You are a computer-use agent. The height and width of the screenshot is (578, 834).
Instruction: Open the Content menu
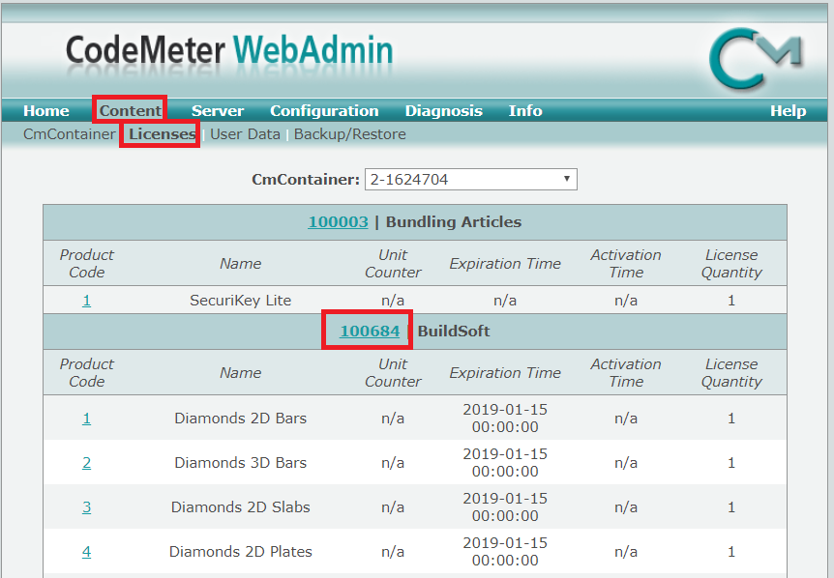point(129,110)
